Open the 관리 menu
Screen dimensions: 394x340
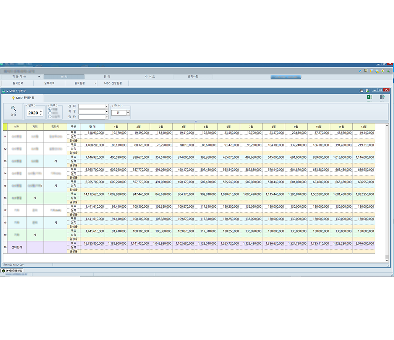[x=107, y=77]
